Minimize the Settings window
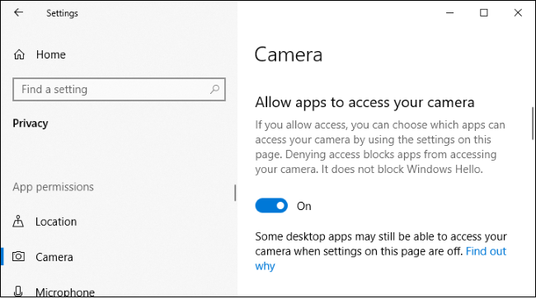 (x=450, y=13)
